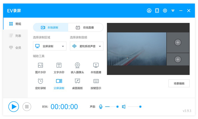Screen dimensions: 198x119
Task: Click the upper plus add-source slot
Action: (x=178, y=42)
